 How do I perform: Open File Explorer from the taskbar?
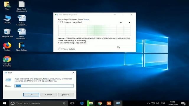(91, 103)
